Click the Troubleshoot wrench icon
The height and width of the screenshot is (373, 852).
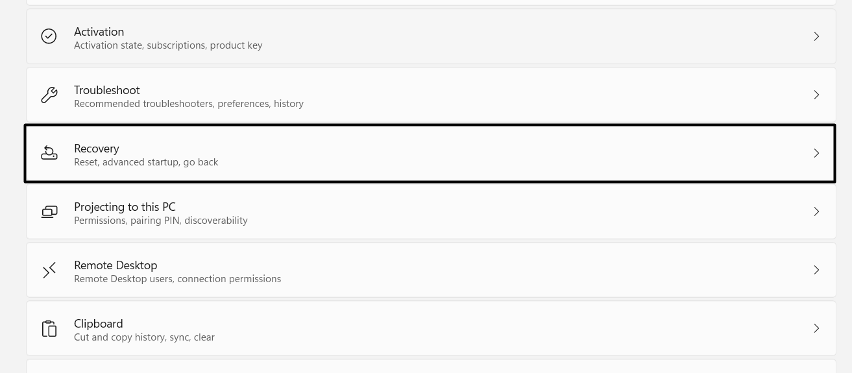pos(49,95)
